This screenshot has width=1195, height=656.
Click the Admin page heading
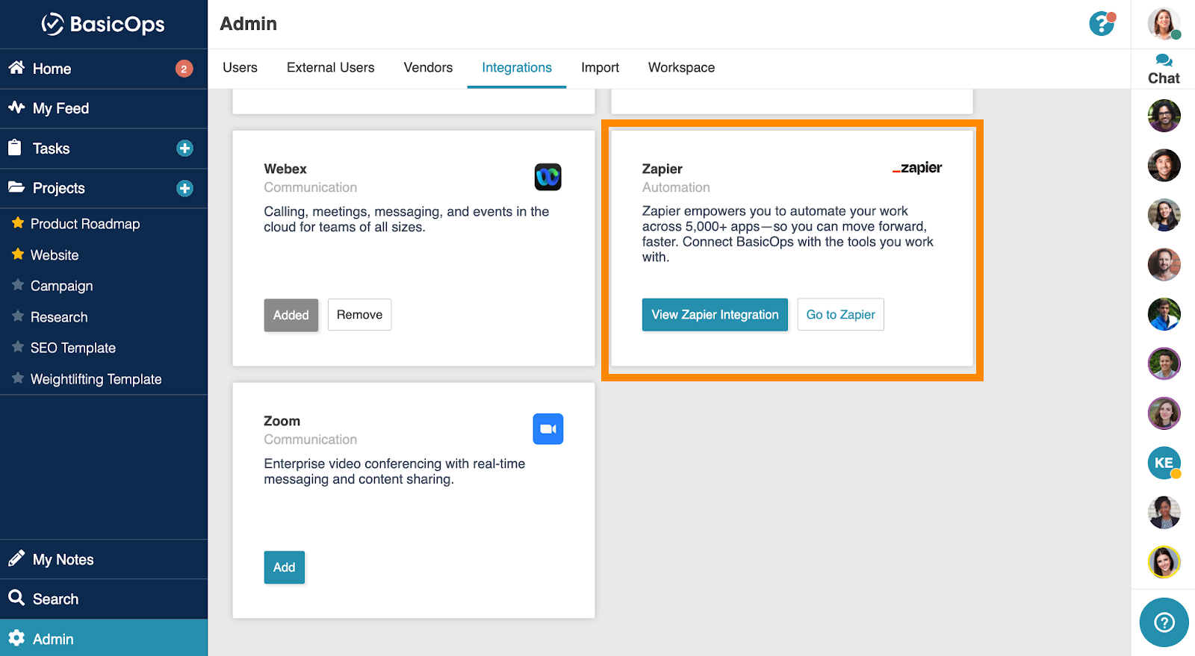(248, 24)
